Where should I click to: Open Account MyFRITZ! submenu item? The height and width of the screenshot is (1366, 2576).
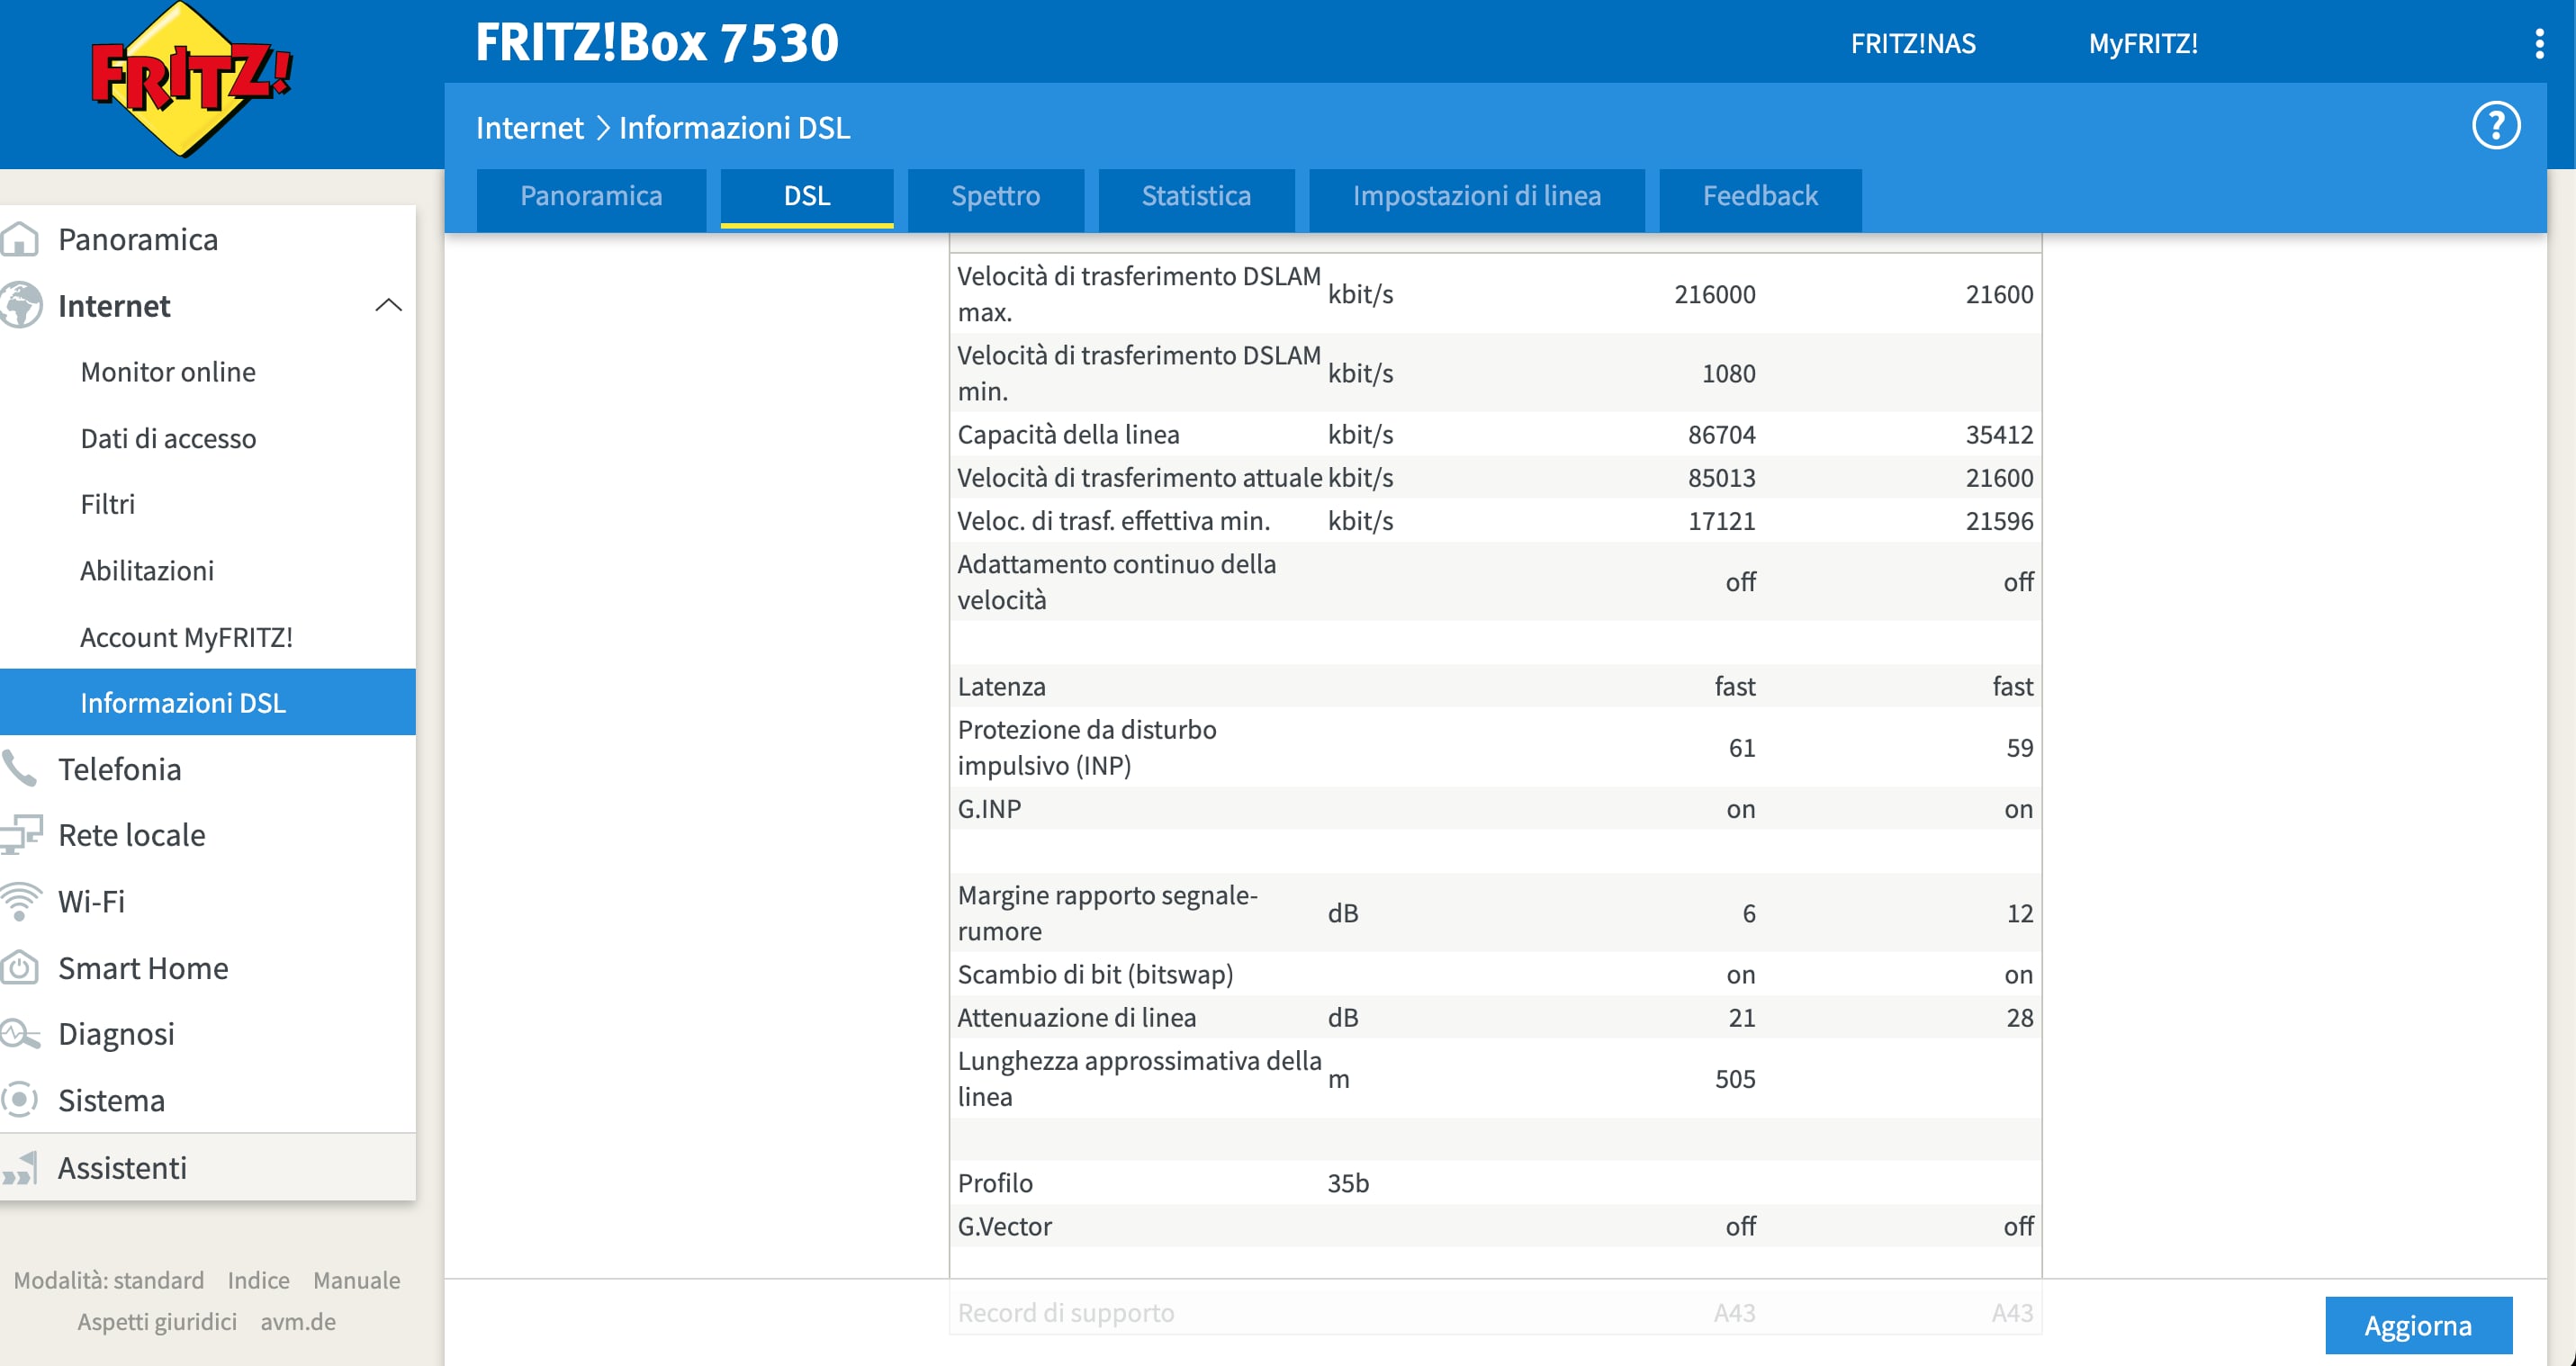(186, 637)
